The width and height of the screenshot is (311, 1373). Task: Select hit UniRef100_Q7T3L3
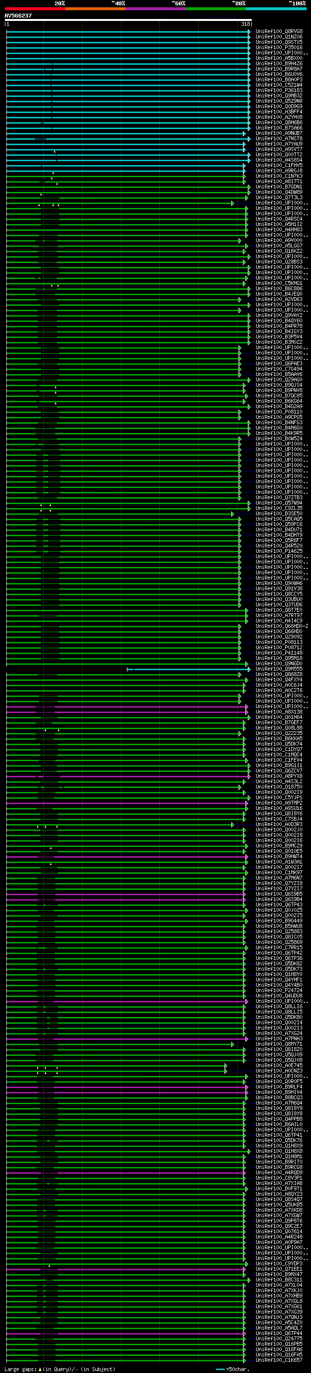pos(279,198)
